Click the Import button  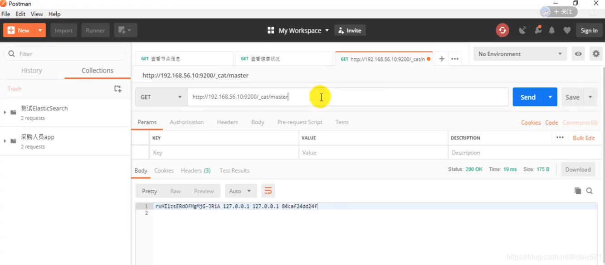[63, 30]
